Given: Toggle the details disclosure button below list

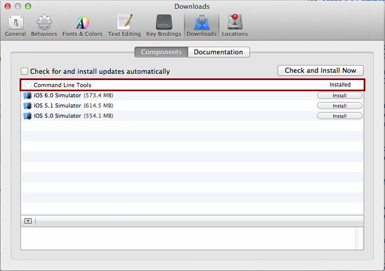Looking at the screenshot, I should click(x=28, y=221).
